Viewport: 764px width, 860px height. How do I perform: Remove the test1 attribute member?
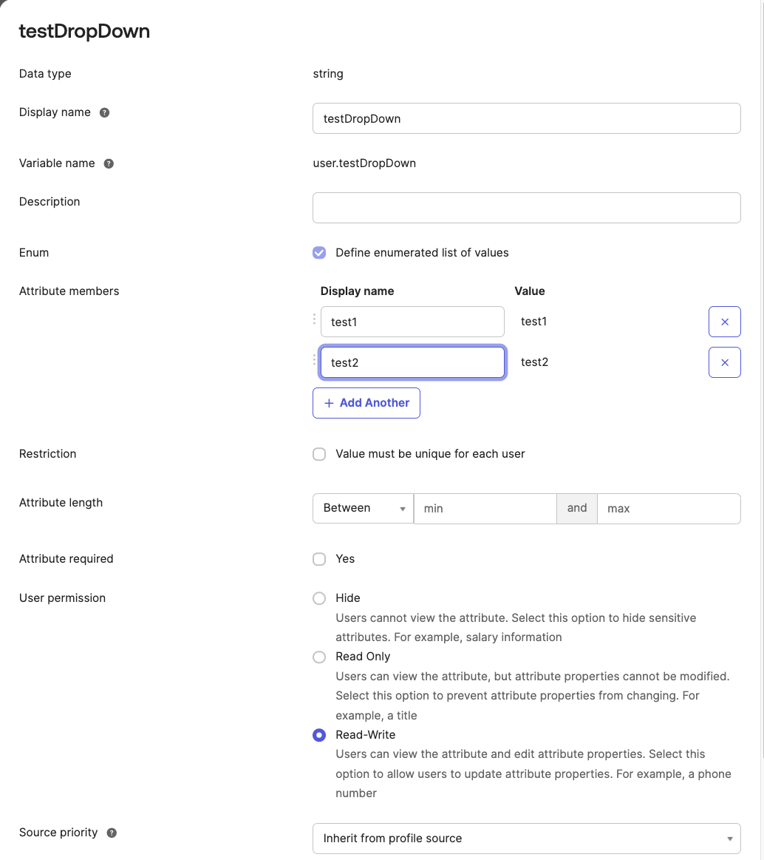click(x=724, y=322)
